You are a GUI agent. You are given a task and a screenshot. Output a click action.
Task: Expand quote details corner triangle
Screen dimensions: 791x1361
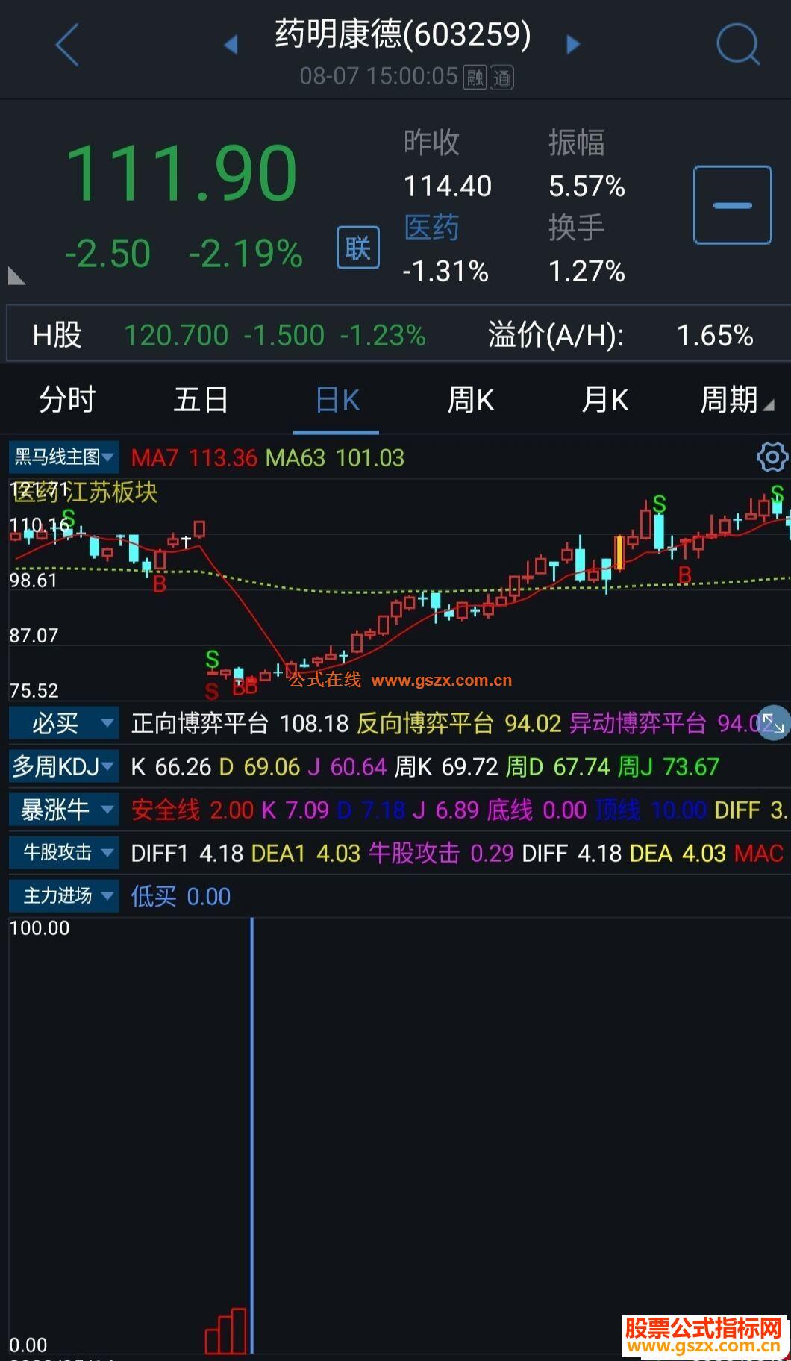click(16, 277)
